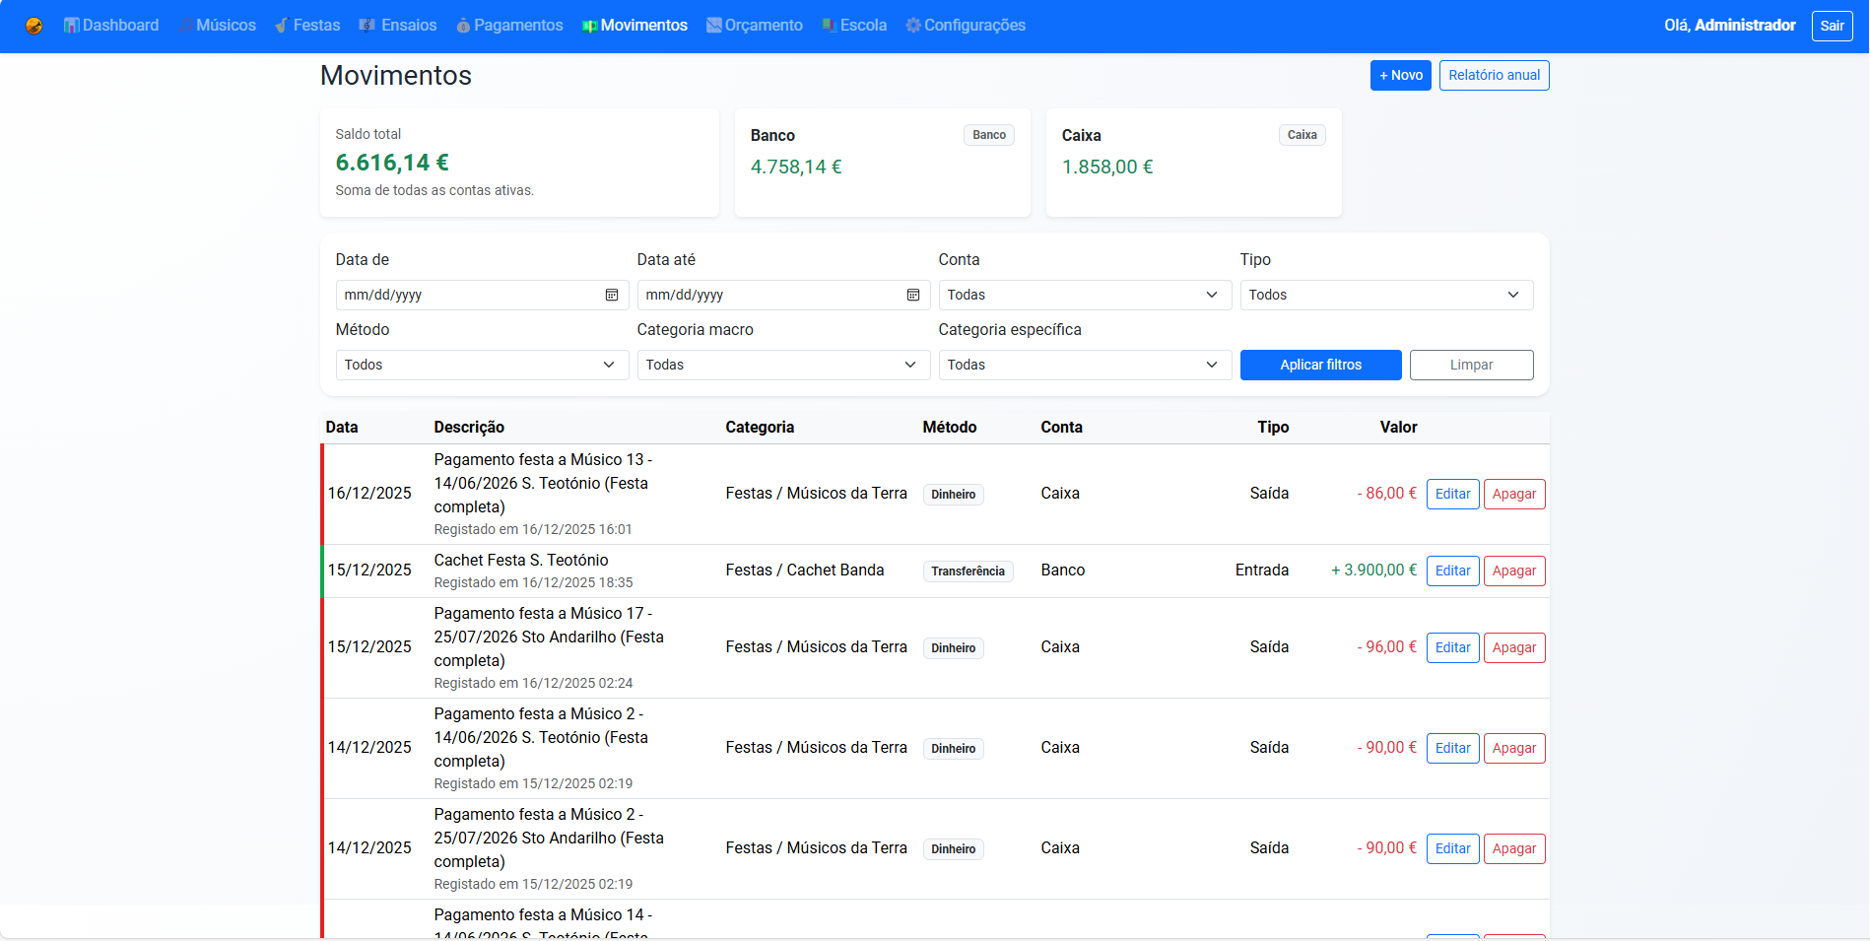Image resolution: width=1870 pixels, height=941 pixels.
Task: Open calendar picker for Data de
Action: click(x=612, y=295)
